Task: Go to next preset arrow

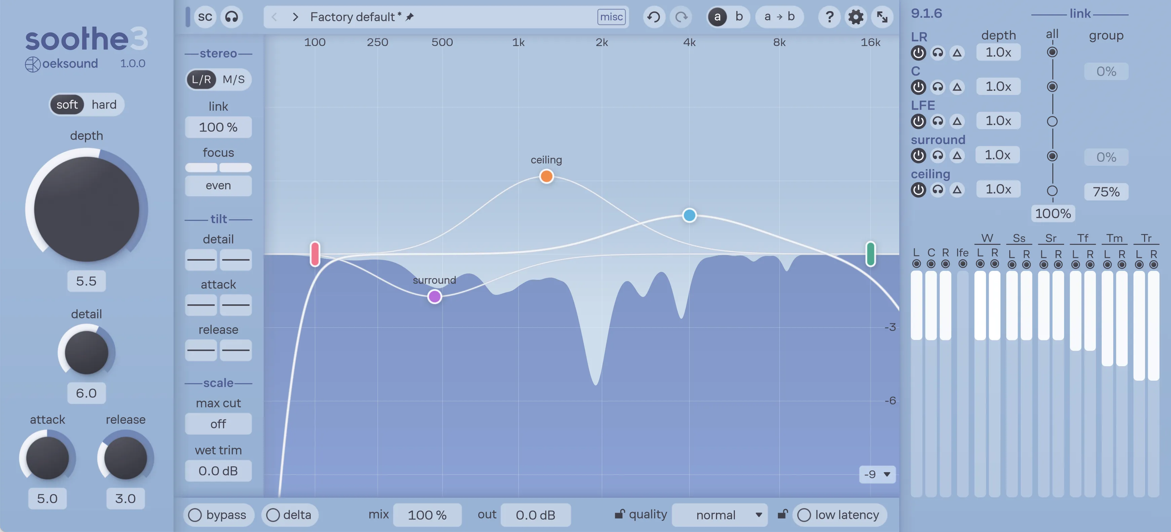Action: pos(296,17)
